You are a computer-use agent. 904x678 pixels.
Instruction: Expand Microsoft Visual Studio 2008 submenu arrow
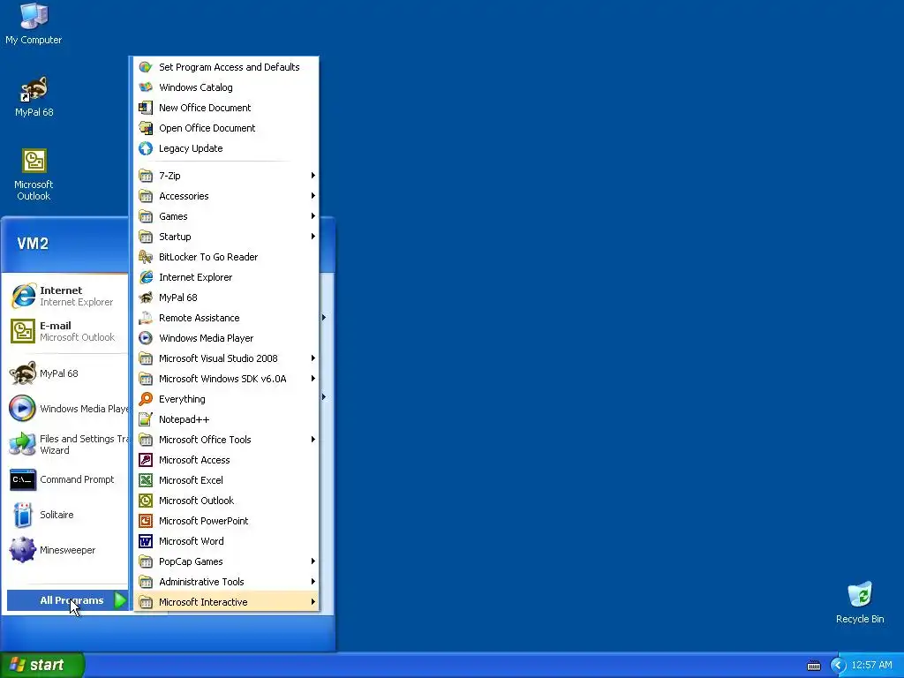[313, 358]
